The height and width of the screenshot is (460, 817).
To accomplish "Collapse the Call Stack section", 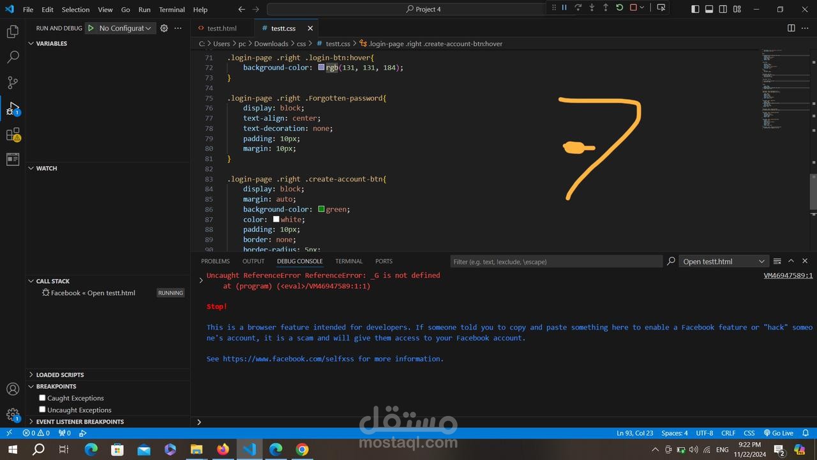I will pyautogui.click(x=52, y=281).
